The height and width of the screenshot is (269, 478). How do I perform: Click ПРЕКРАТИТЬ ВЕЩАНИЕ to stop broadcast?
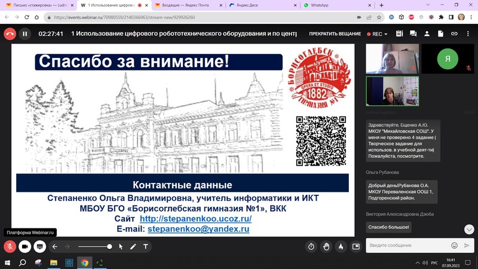click(x=335, y=34)
